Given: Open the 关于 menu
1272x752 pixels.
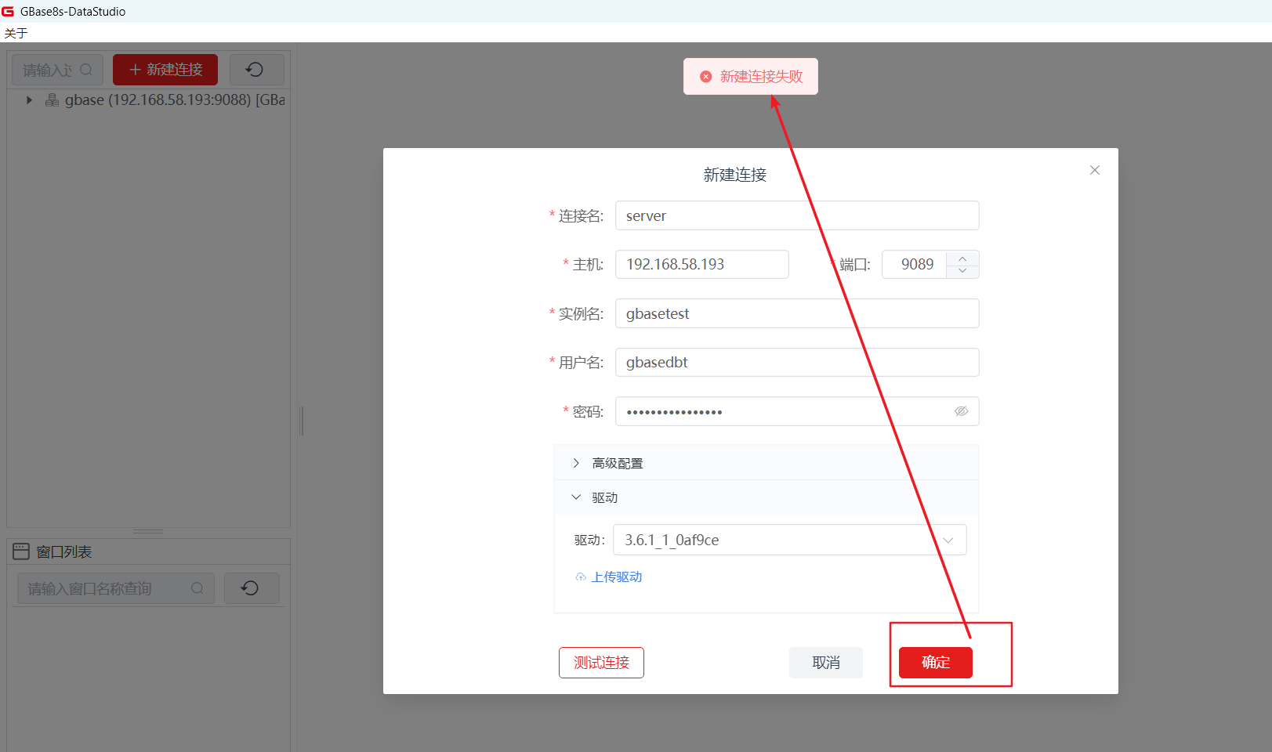Looking at the screenshot, I should click(x=16, y=33).
